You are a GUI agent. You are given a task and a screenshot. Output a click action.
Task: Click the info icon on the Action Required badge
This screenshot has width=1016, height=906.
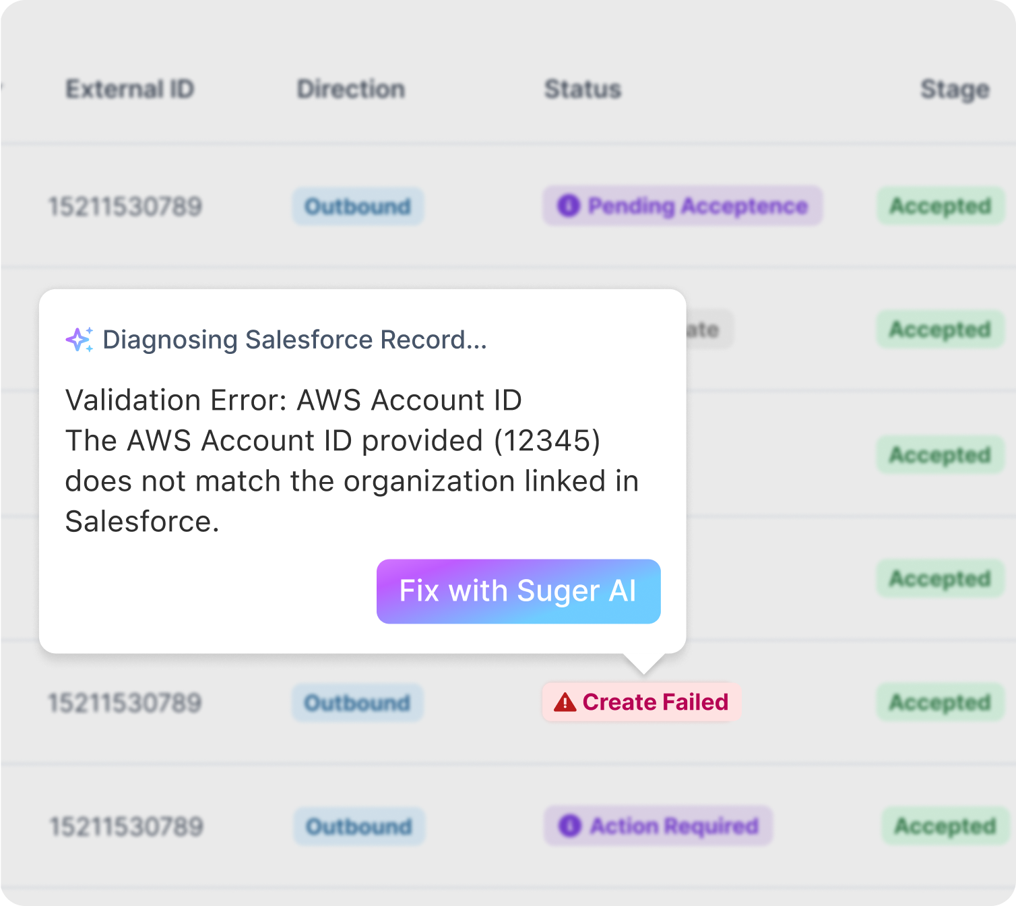point(570,826)
